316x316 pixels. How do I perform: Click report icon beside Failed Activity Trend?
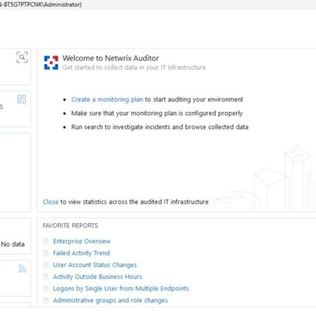click(x=46, y=253)
